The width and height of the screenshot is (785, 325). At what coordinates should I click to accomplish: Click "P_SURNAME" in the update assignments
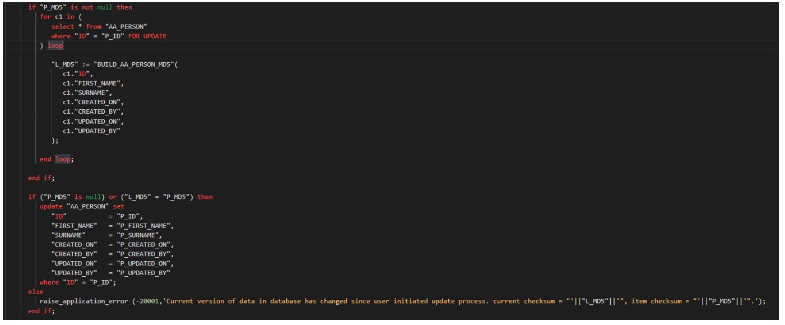coord(137,235)
